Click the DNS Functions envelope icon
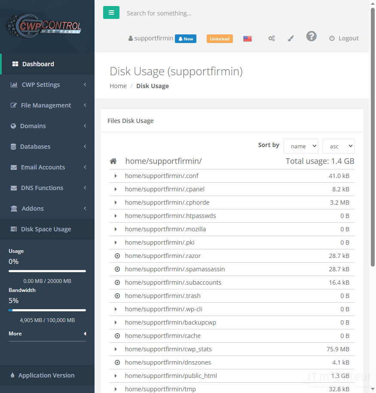This screenshot has width=376, height=393. point(14,188)
